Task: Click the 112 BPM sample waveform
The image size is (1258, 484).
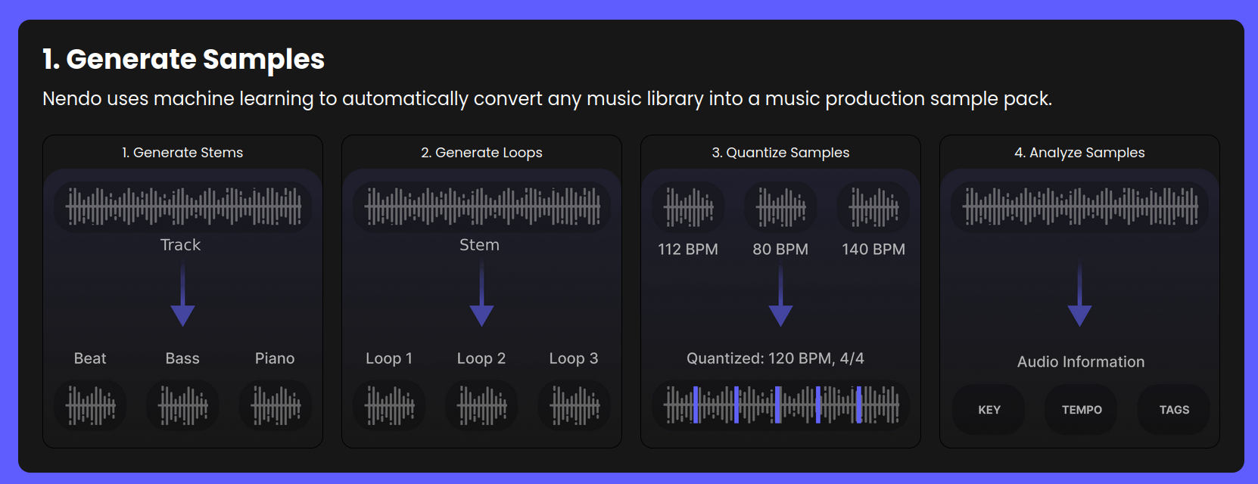Action: click(x=688, y=206)
